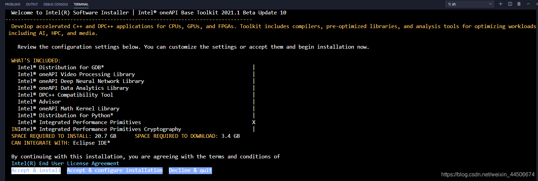
Task: Click 'Intel® oneAPI Math Kernel Library' entry
Action: coord(69,109)
